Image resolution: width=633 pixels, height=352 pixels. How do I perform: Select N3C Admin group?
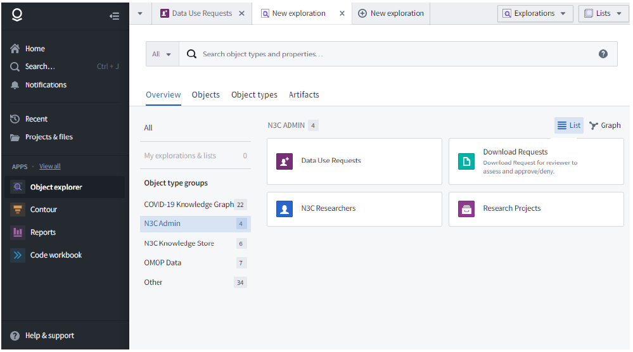click(195, 223)
